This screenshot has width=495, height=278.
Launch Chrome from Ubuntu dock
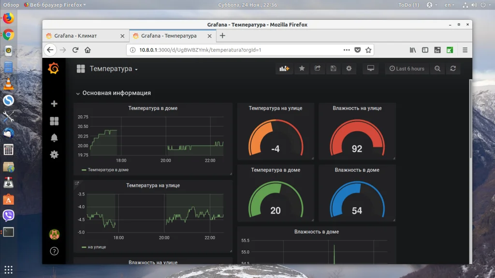[9, 35]
